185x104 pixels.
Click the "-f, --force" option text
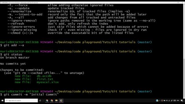(18, 5)
